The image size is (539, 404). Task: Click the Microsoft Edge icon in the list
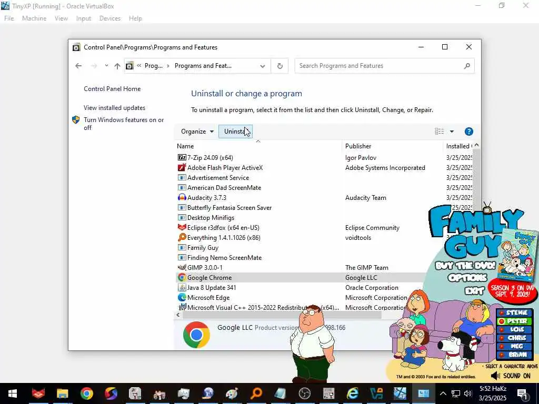point(182,298)
